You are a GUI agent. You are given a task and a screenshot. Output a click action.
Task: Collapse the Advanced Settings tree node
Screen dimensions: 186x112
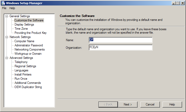(7, 58)
